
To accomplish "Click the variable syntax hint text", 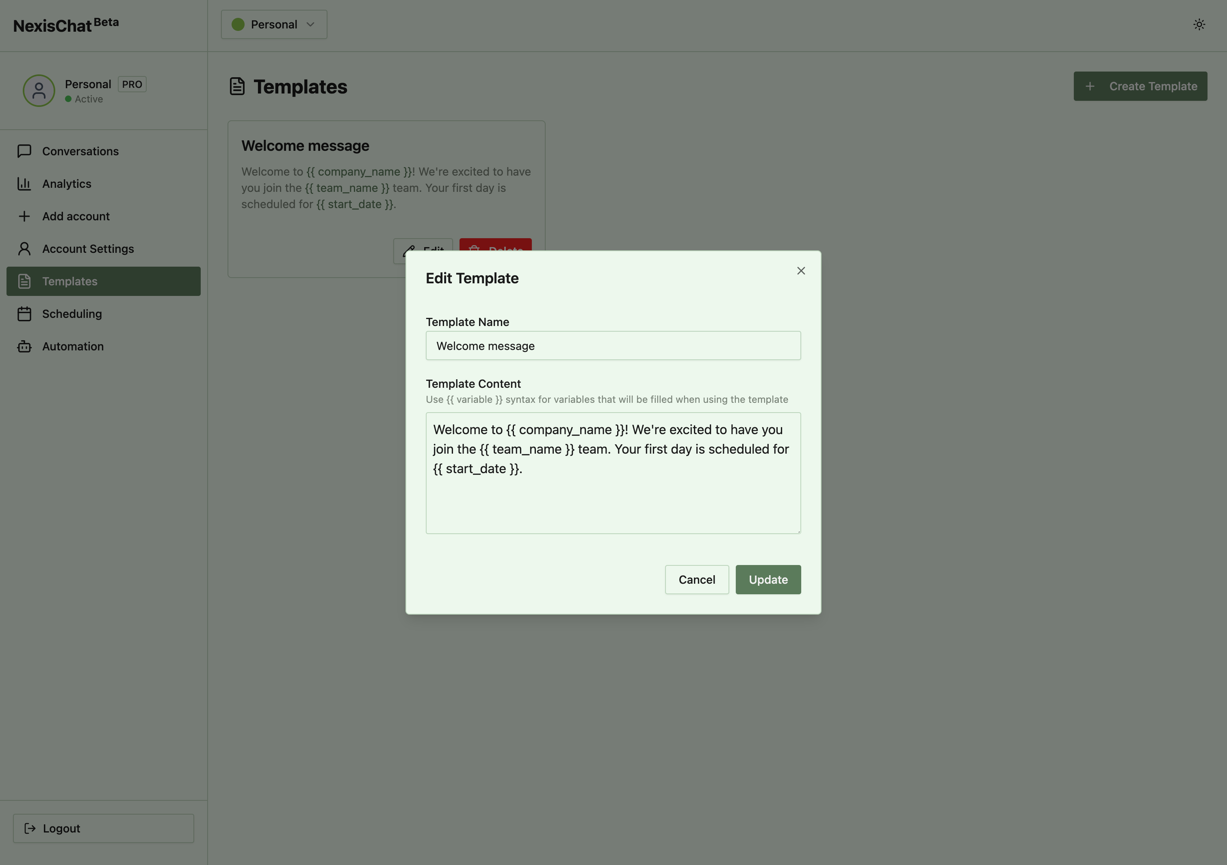I will tap(607, 400).
